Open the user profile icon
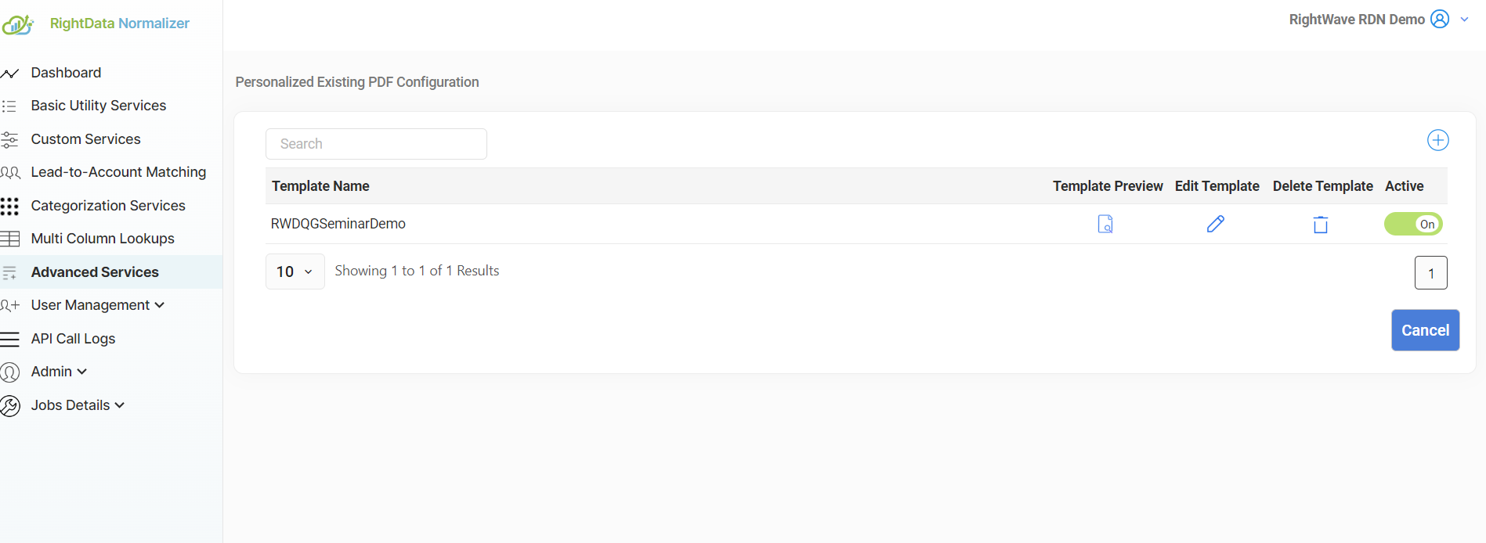 click(1440, 19)
